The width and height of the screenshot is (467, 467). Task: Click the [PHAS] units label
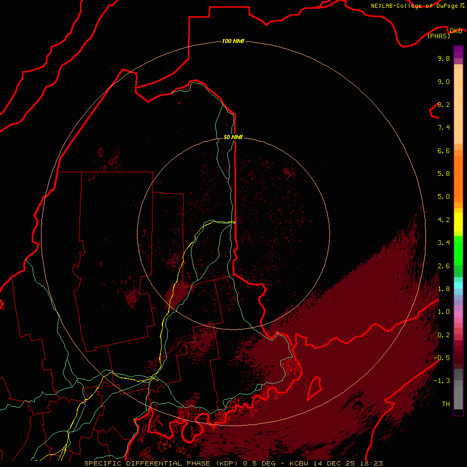(438, 36)
